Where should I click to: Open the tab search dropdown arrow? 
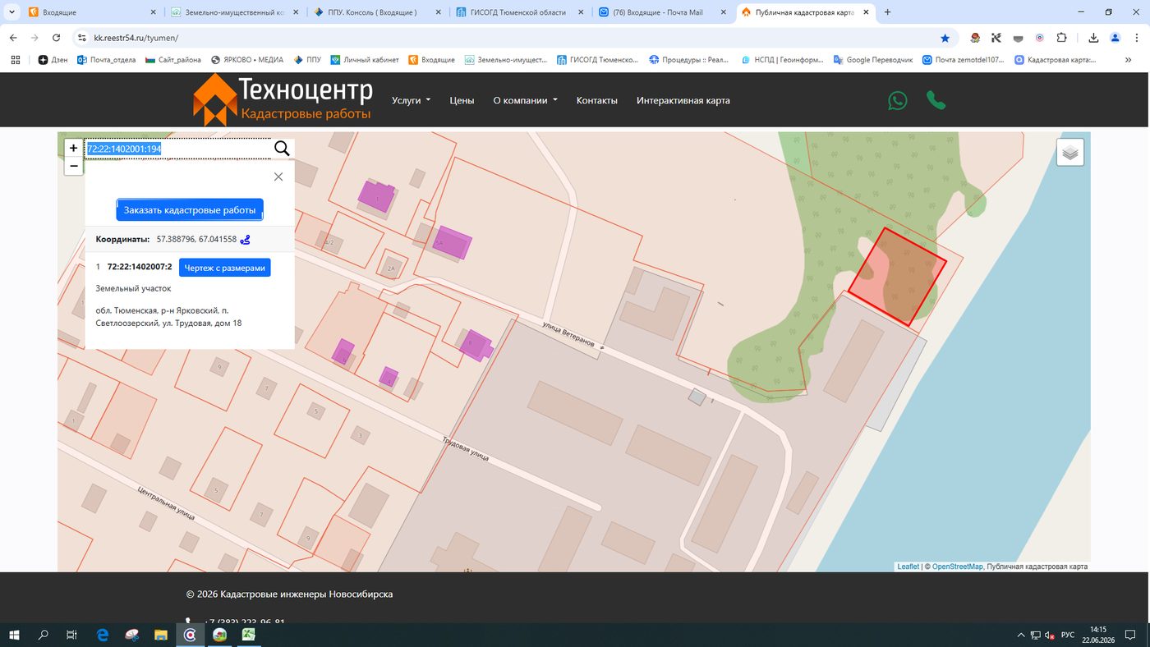(x=11, y=12)
